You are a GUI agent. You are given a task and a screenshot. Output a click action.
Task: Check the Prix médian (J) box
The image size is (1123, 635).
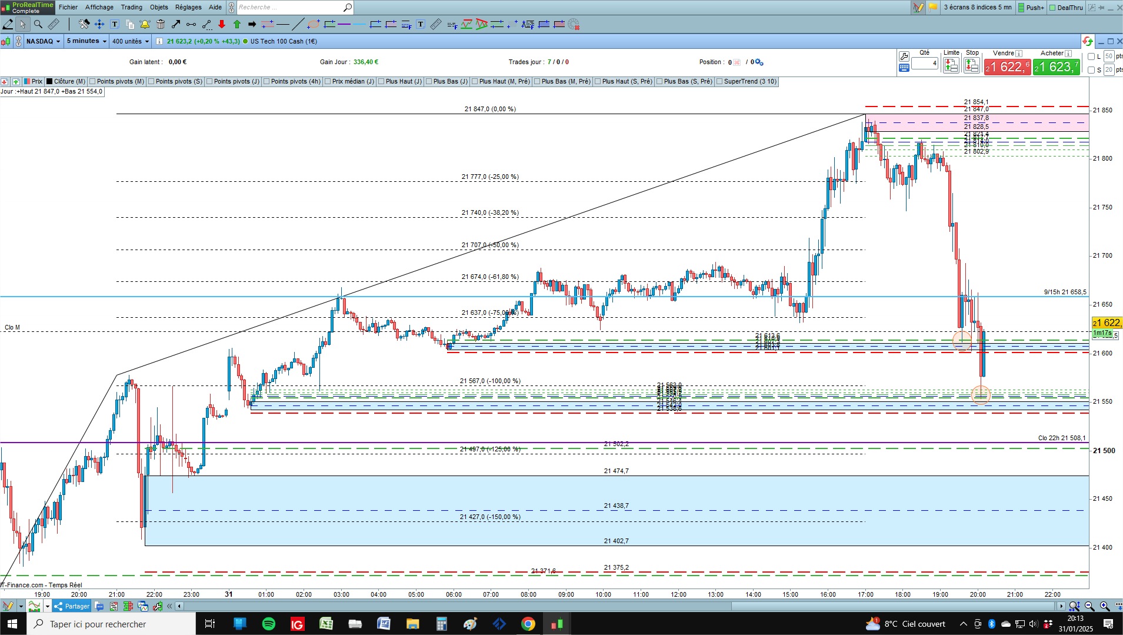click(328, 82)
